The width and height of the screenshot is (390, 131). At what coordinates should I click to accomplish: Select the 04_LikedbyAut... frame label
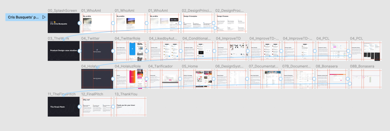[163, 38]
